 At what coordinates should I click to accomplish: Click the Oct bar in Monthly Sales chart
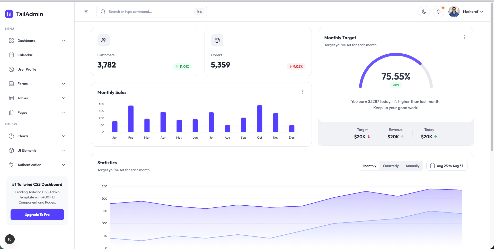260,119
